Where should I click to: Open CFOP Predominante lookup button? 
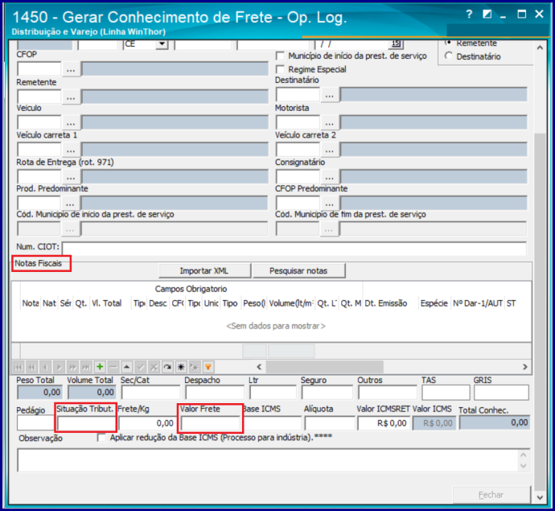point(330,204)
